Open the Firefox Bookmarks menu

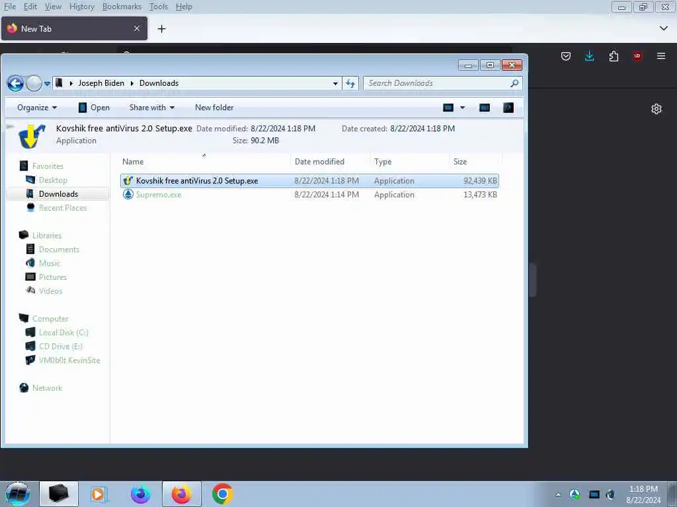(x=122, y=7)
